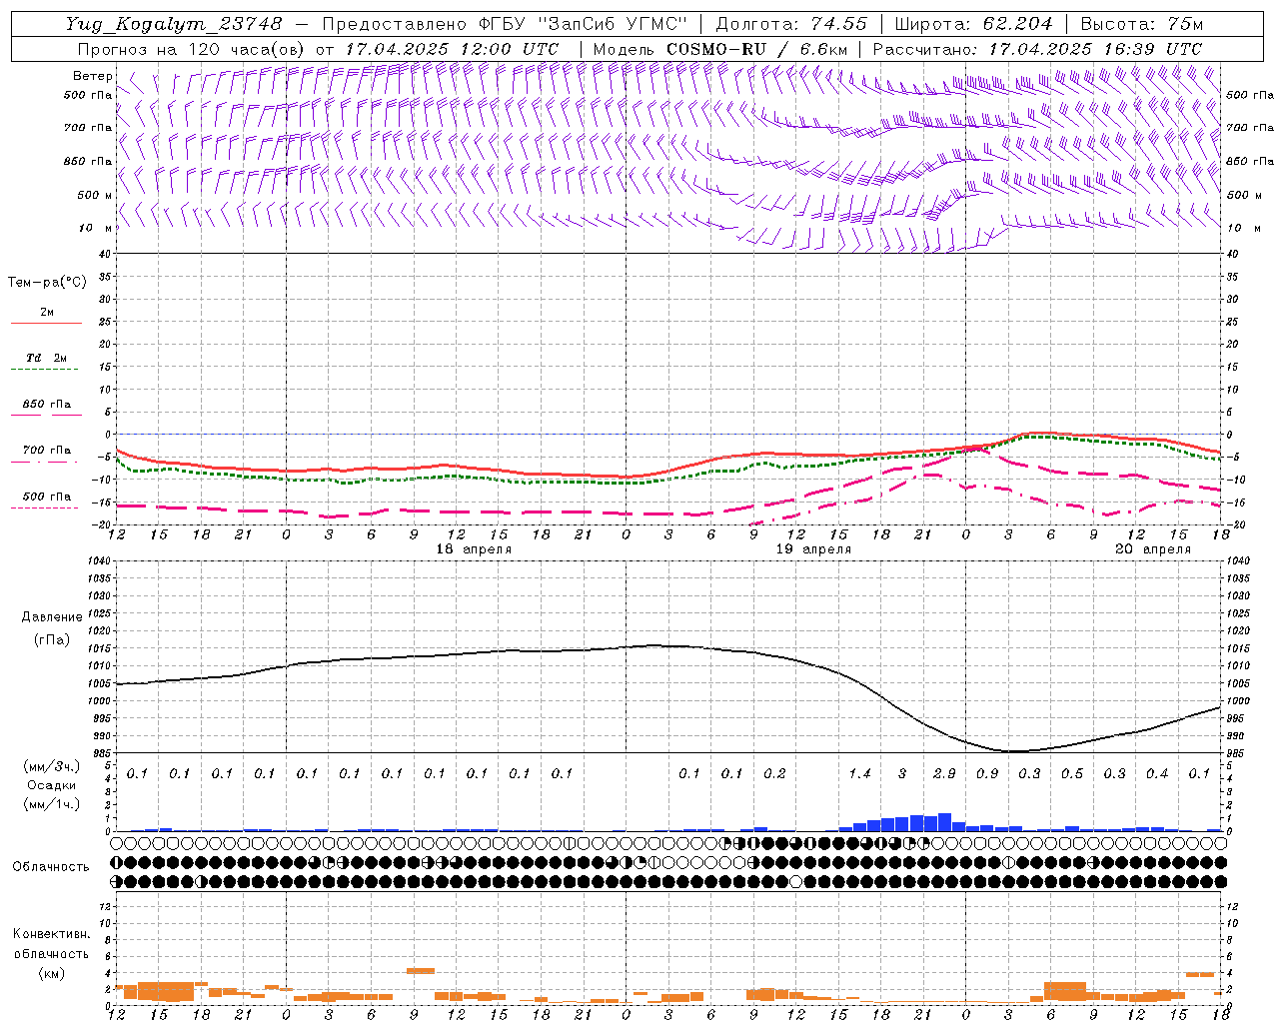Click the precipitation value 0.4
The height and width of the screenshot is (1023, 1279).
pos(1157,773)
